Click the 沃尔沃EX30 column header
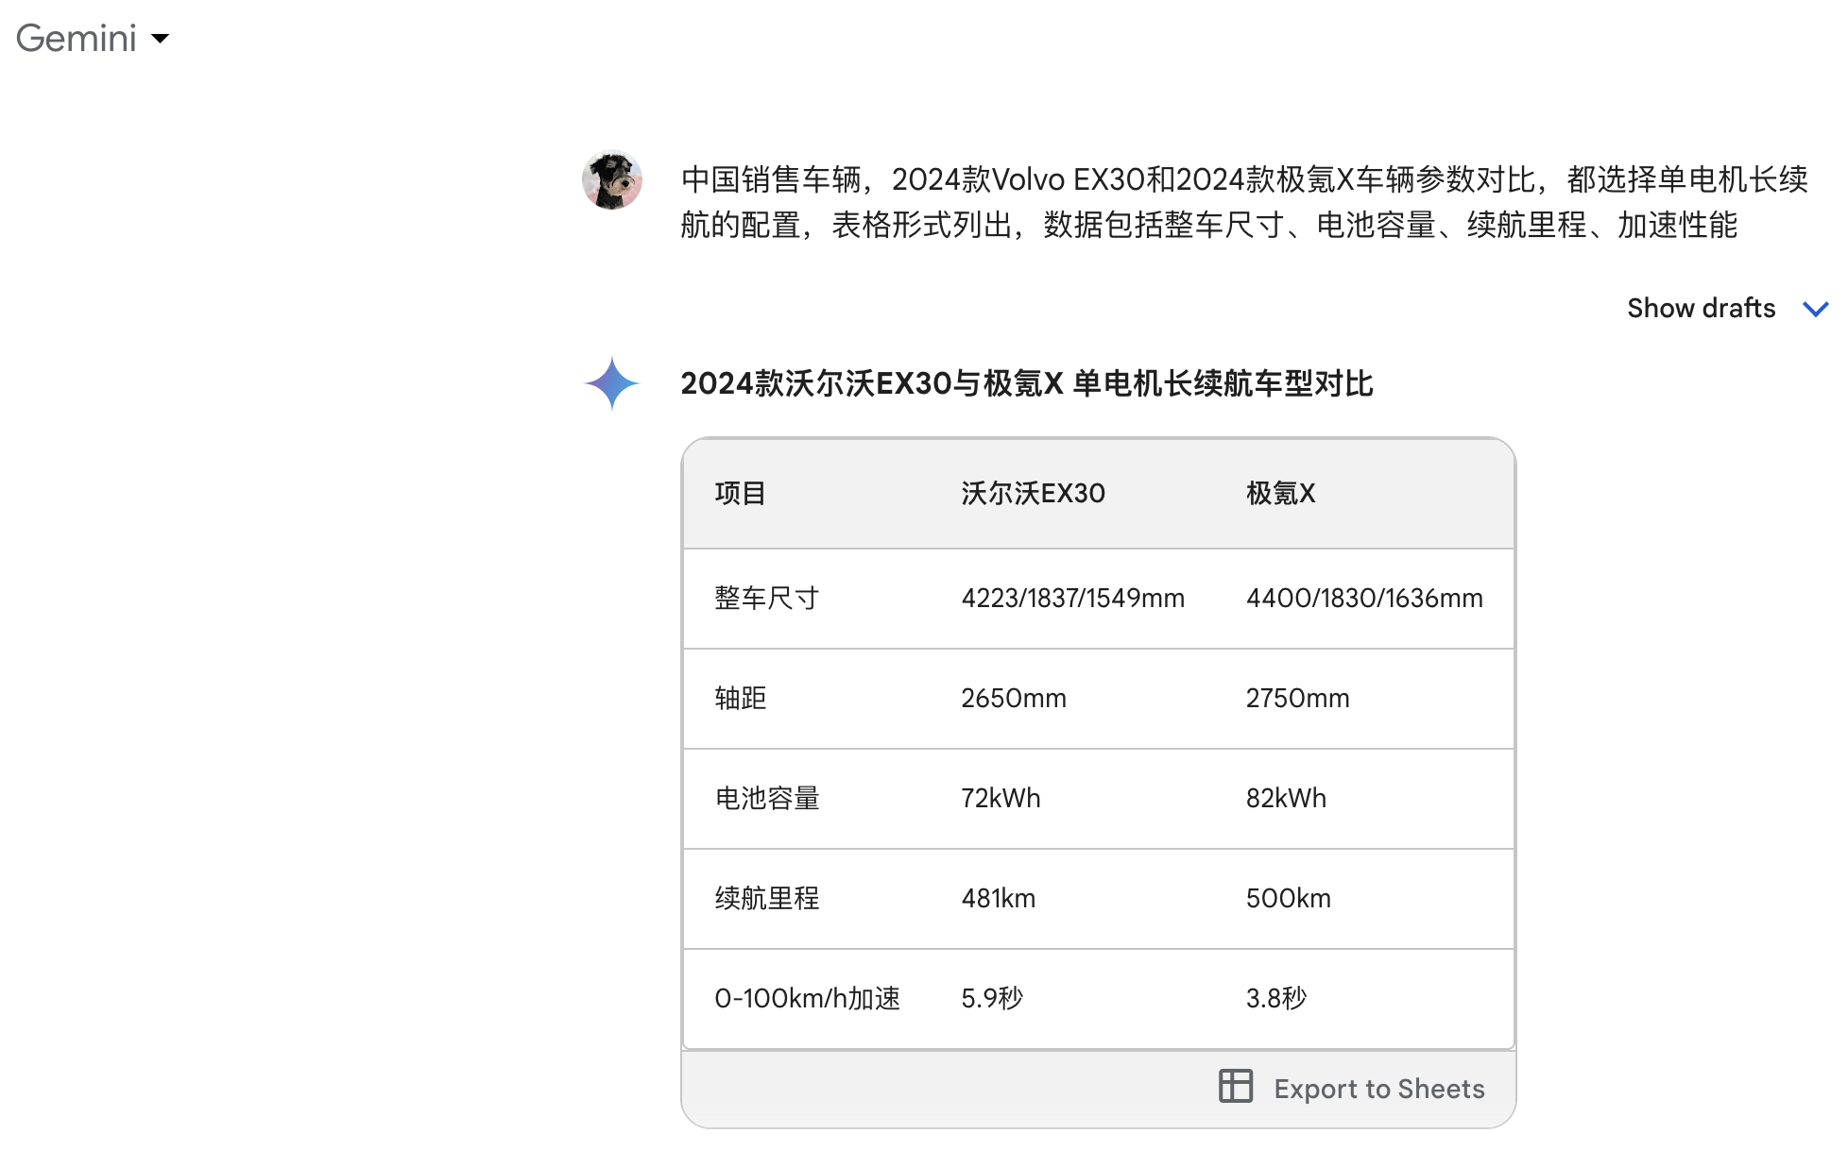Screen dimensions: 1848x1167 [x=1033, y=493]
